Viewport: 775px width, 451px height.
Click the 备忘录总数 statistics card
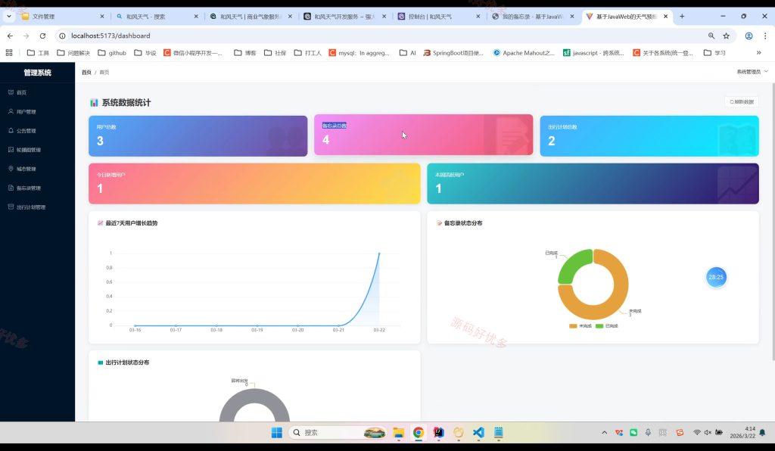click(x=424, y=135)
